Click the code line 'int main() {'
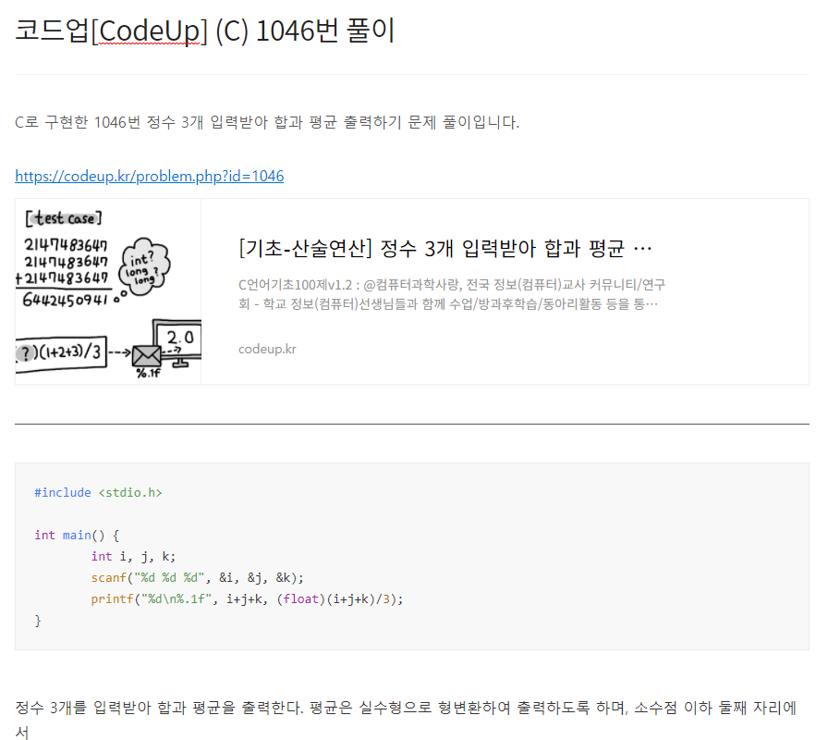Viewport: 828px width, 740px height. pyautogui.click(x=77, y=536)
